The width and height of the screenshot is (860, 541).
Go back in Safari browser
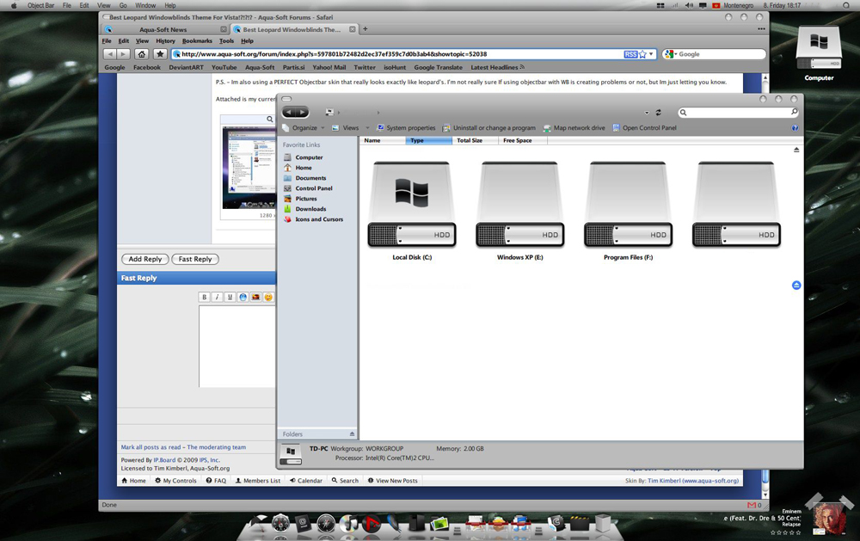tap(110, 54)
